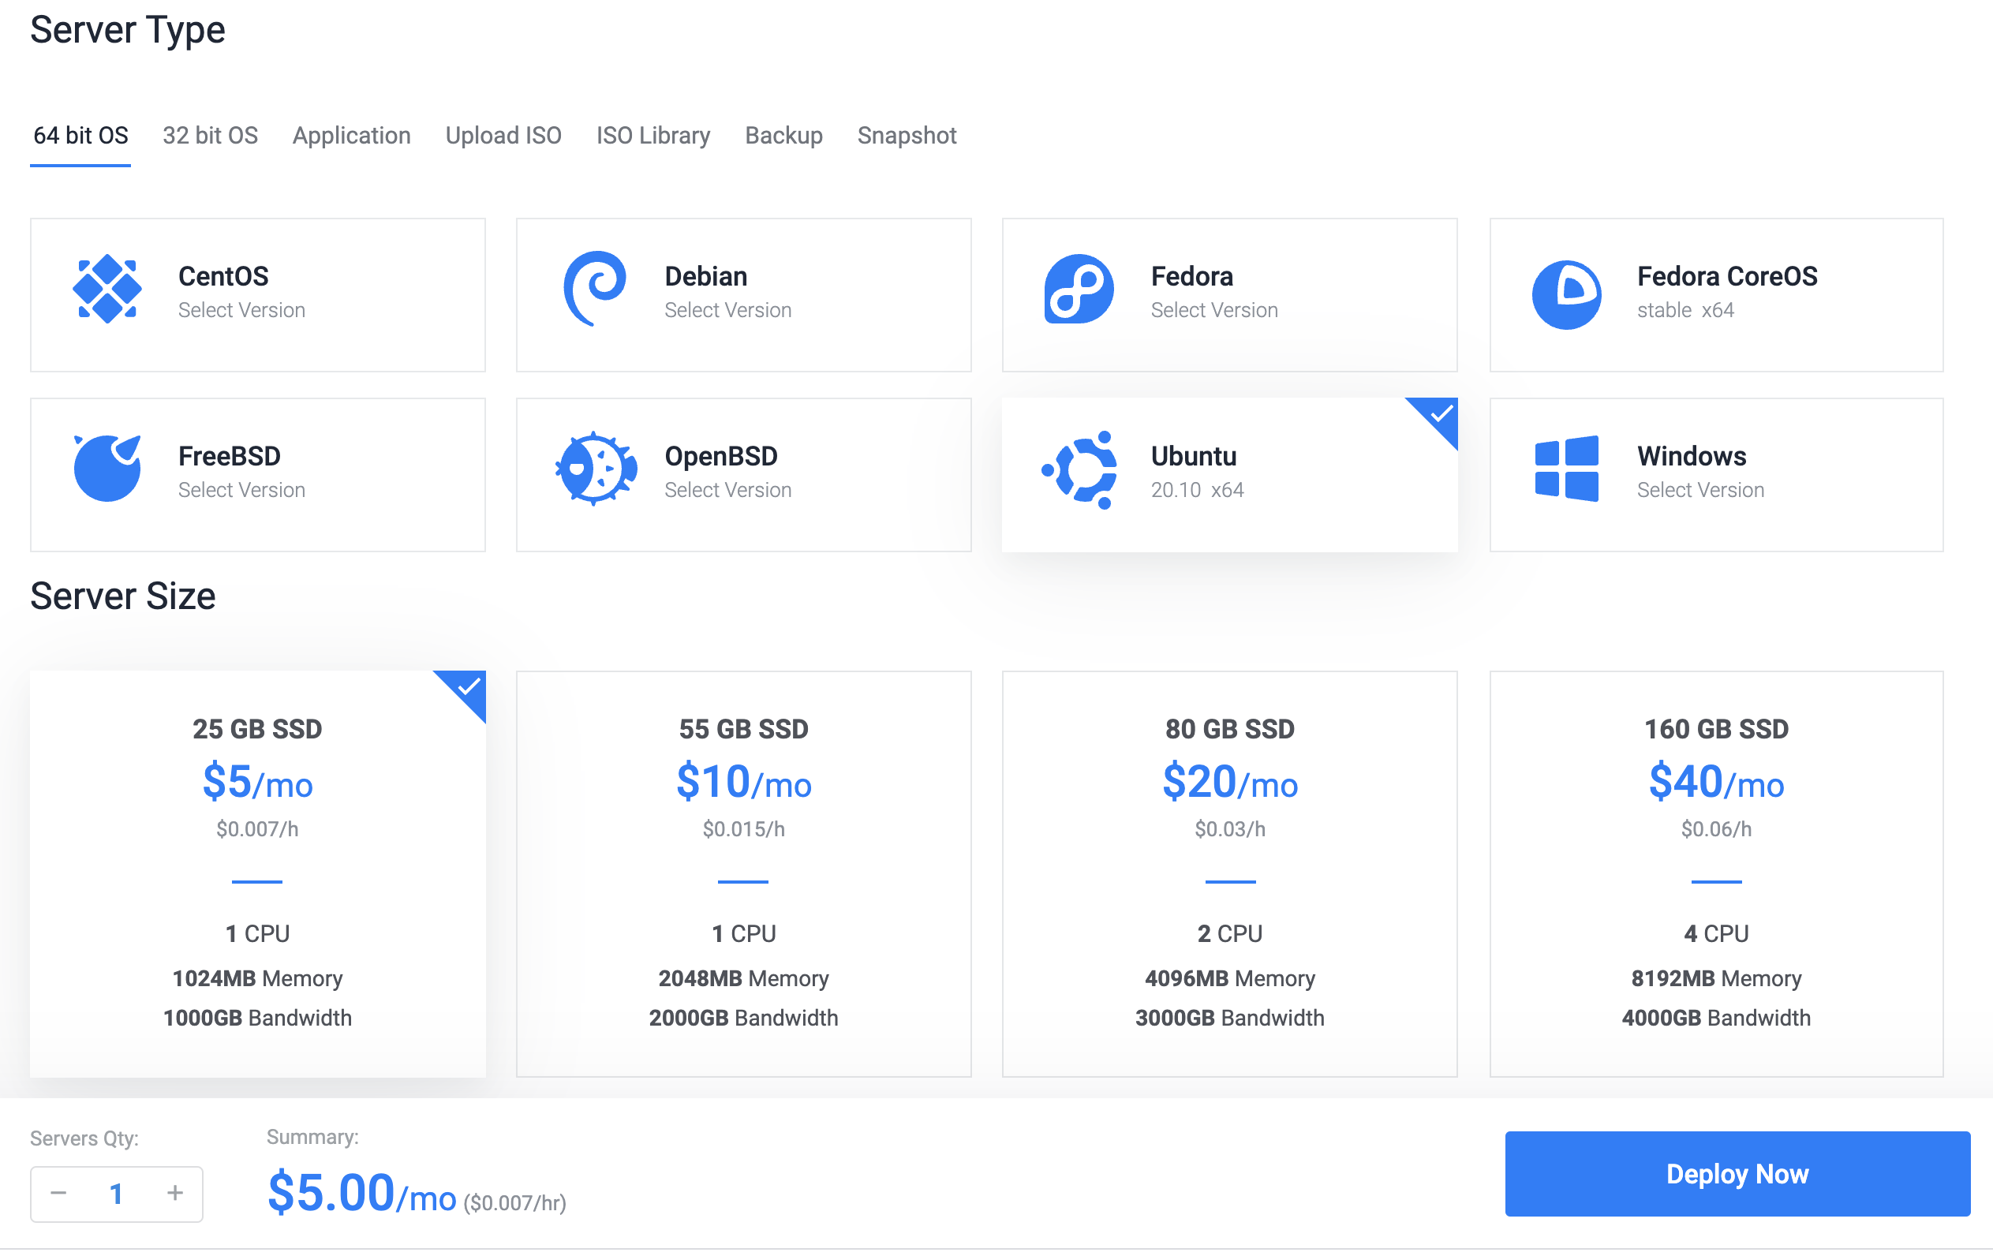Click the 3000GB Bandwidth text
This screenshot has height=1256, width=1993.
(1229, 1018)
